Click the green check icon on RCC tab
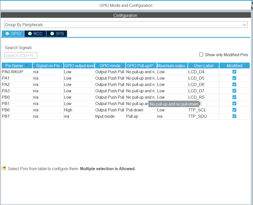The image size is (253, 205). click(x=30, y=34)
